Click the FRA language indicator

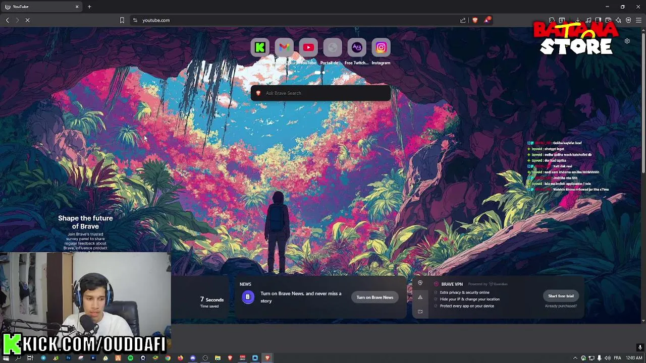(x=617, y=358)
